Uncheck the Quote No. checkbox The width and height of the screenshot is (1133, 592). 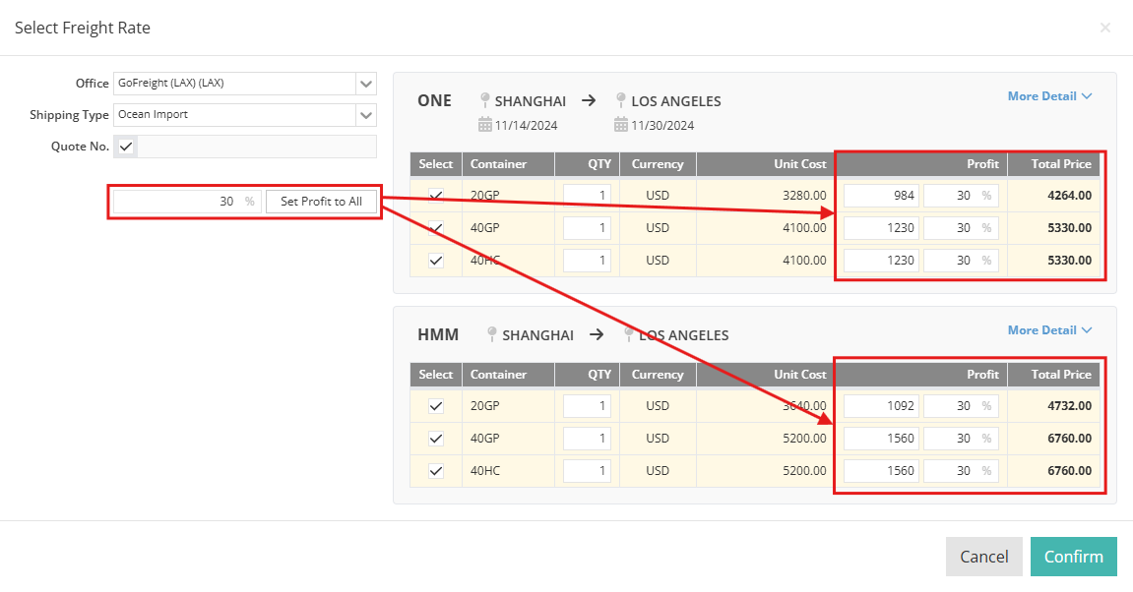click(x=125, y=146)
